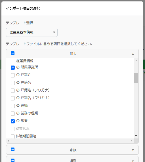The image size is (145, 162).
Task: Expand the 通勤 section
Action: (x=133, y=161)
